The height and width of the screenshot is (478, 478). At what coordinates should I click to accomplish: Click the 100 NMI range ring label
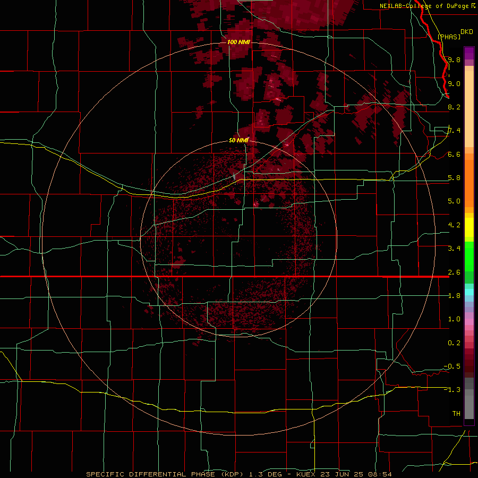(x=238, y=42)
